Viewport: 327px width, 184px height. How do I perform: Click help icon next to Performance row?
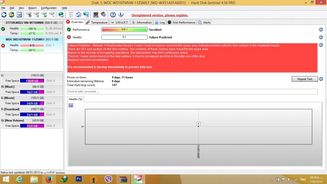coord(321,29)
